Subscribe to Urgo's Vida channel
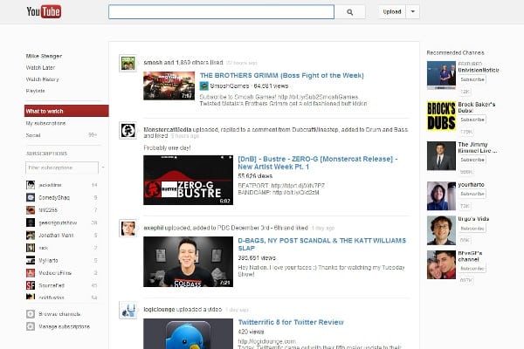 tap(472, 229)
